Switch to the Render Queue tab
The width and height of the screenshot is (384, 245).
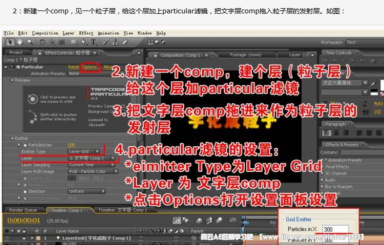(23, 210)
